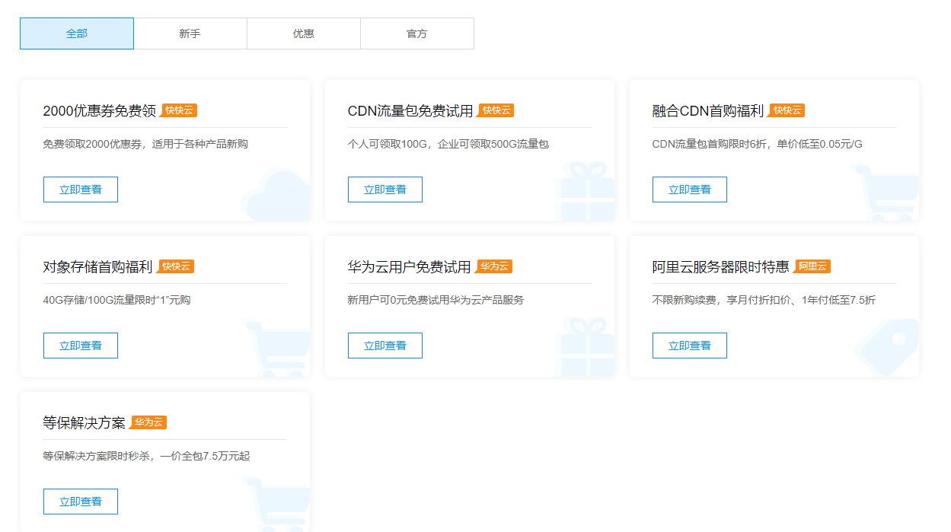Click 立即查看 under 对象存储首购福利

coord(81,346)
